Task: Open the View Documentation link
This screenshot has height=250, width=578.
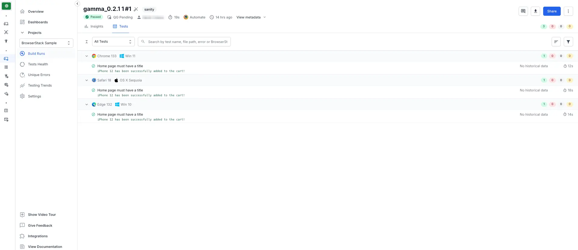Action: coord(45,247)
